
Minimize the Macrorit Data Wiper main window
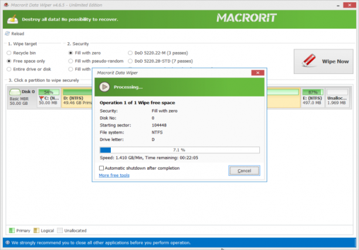338,5
